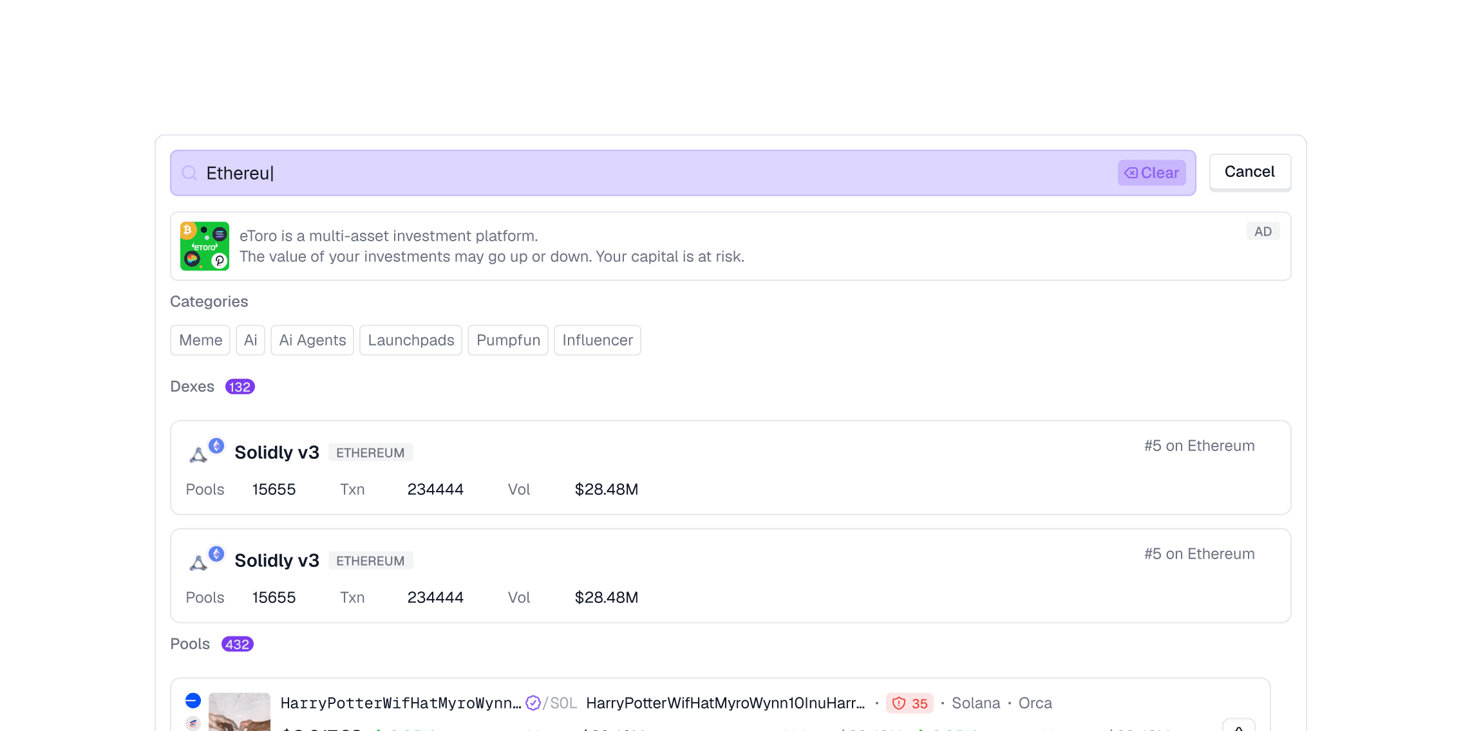Screen dimensions: 1463x731
Task: Select the Pumpfun category chip
Action: (508, 340)
